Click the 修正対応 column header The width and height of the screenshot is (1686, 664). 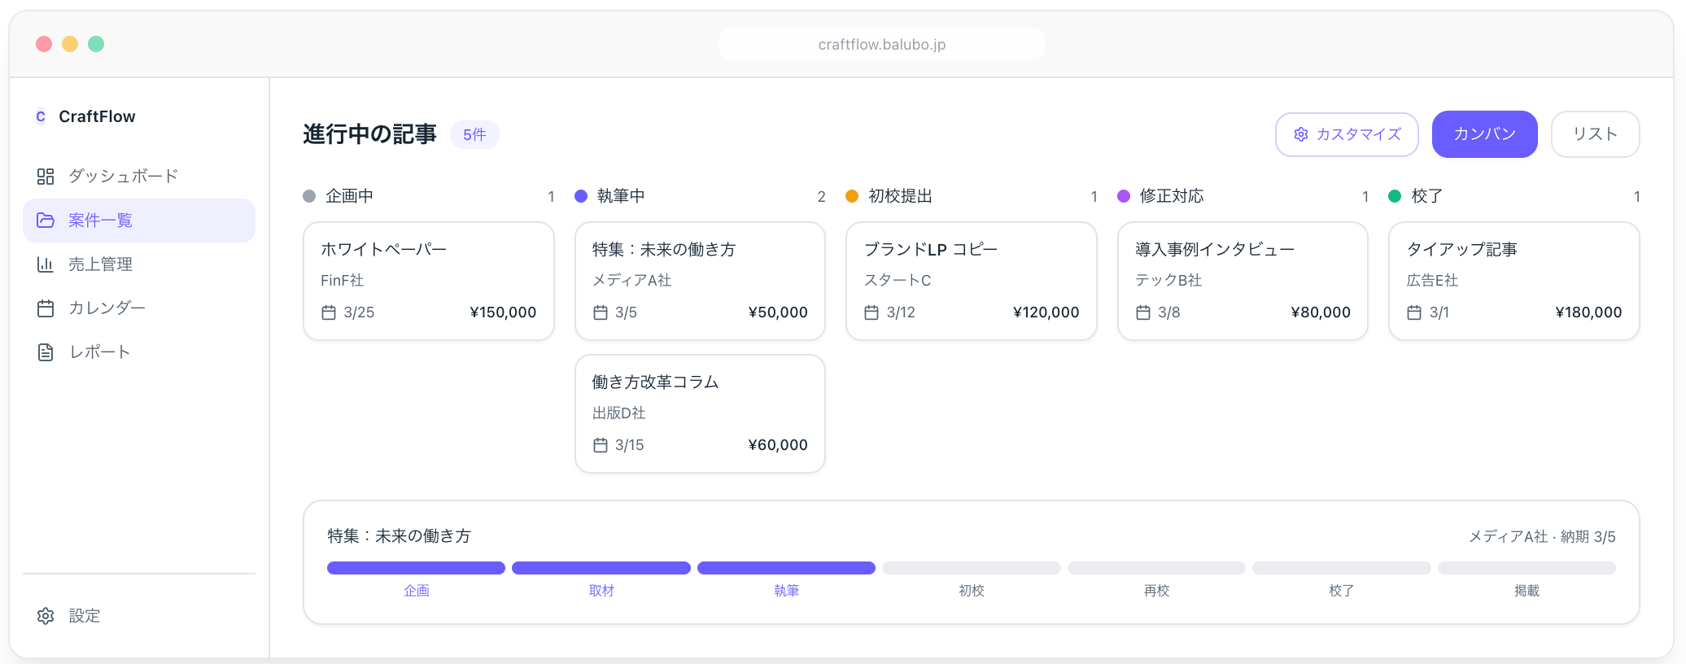[x=1171, y=196]
